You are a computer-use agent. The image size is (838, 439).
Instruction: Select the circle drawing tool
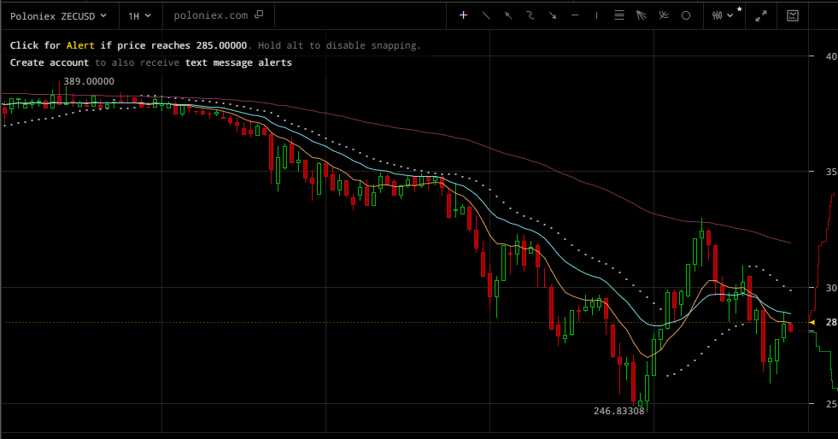pyautogui.click(x=686, y=15)
